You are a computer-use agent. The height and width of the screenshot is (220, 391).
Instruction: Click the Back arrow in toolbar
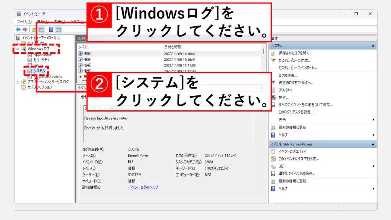coord(18,29)
